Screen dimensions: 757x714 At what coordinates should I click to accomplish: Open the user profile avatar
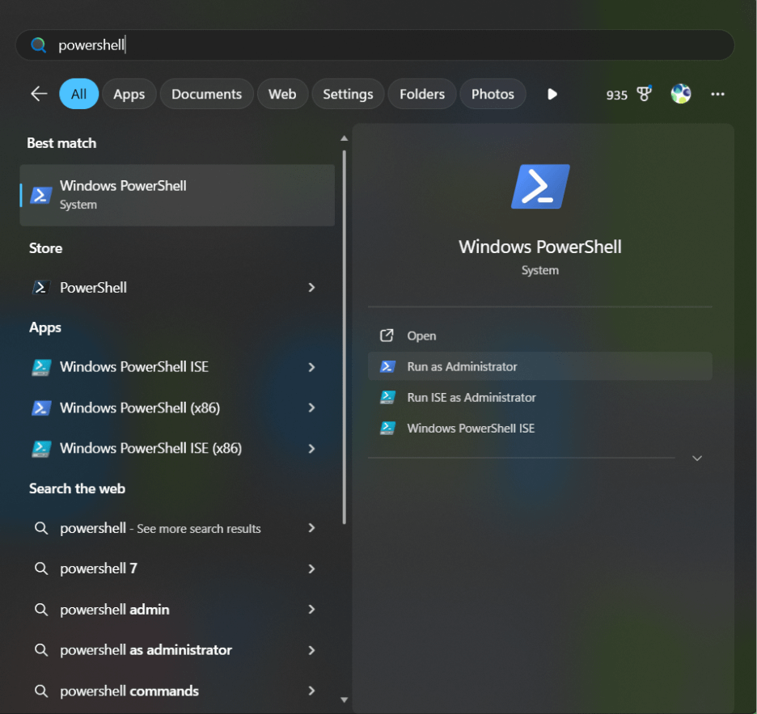(x=681, y=94)
